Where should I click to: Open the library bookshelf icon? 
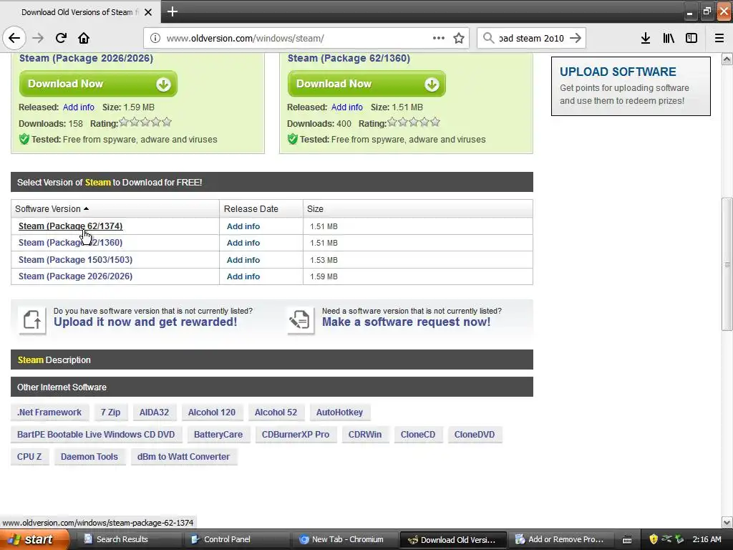pyautogui.click(x=669, y=38)
